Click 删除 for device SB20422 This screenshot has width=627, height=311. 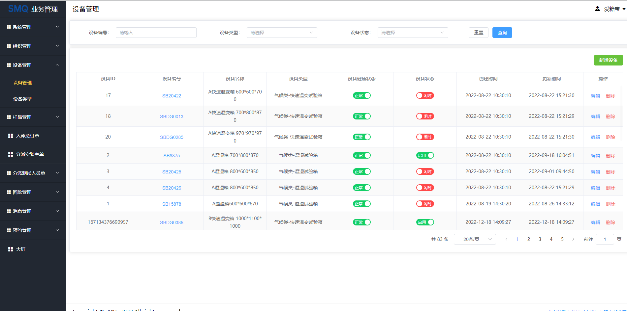pos(611,96)
